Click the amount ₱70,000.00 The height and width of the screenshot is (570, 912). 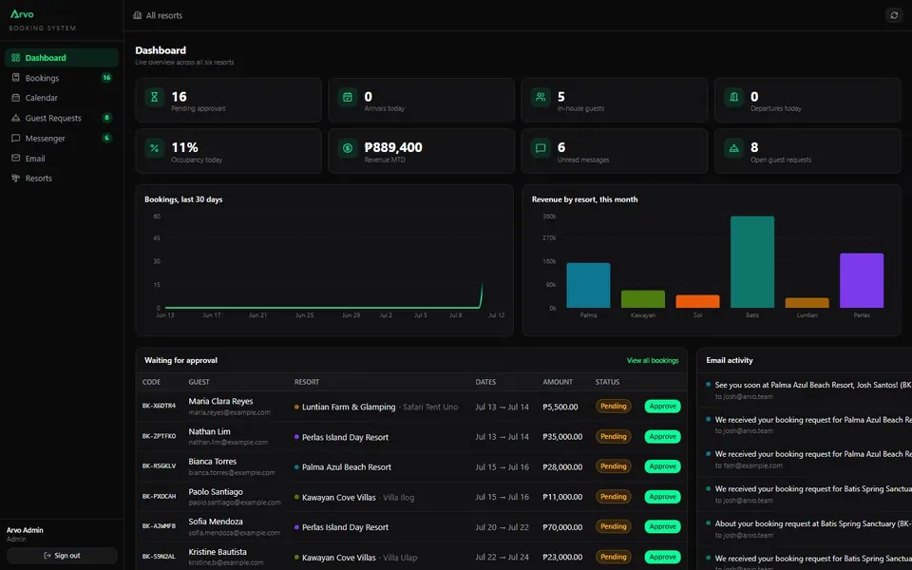coord(562,527)
